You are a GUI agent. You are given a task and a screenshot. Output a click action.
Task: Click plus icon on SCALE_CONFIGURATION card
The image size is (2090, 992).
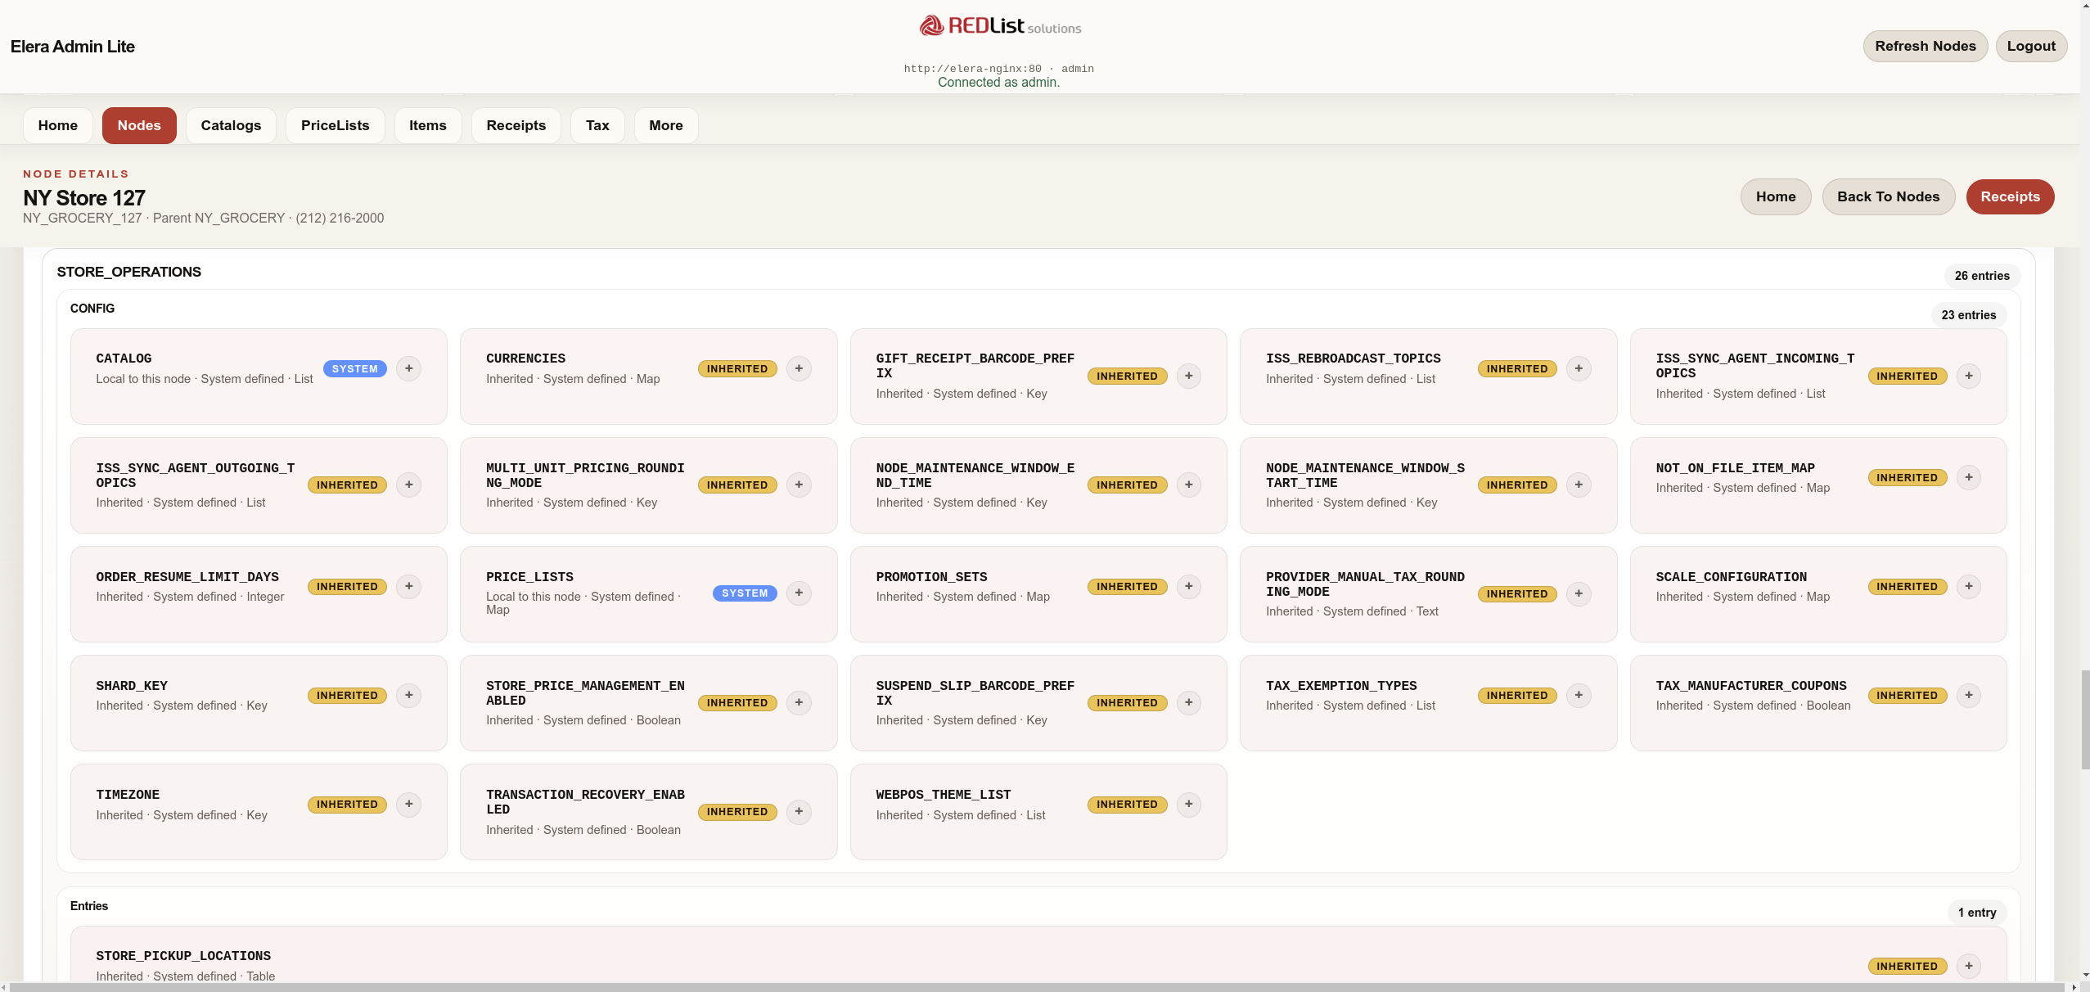(x=1968, y=586)
